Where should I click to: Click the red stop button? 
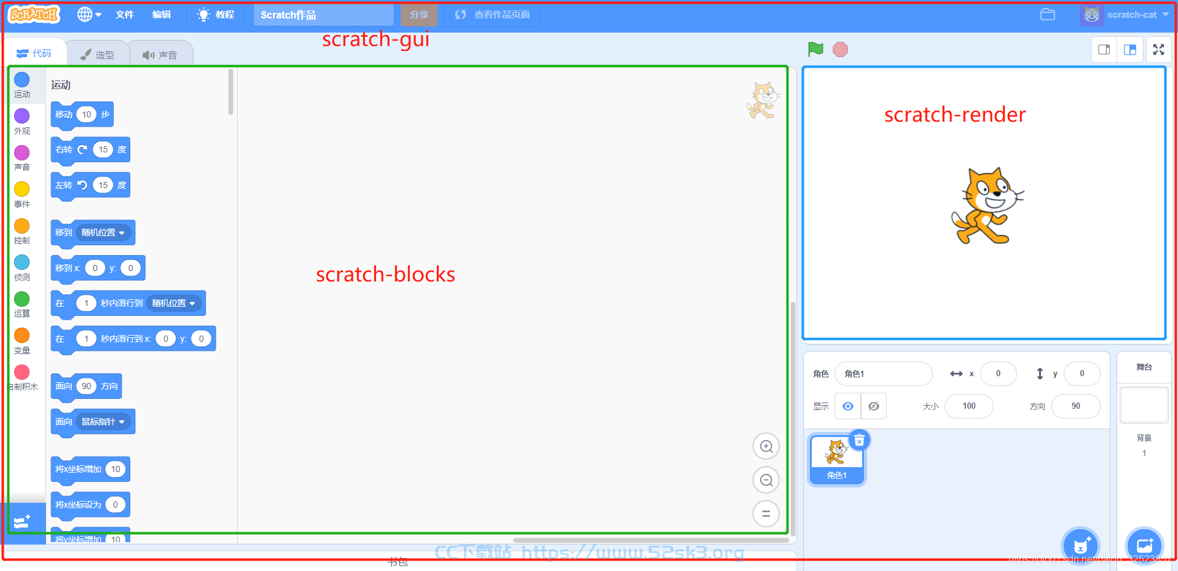(840, 49)
